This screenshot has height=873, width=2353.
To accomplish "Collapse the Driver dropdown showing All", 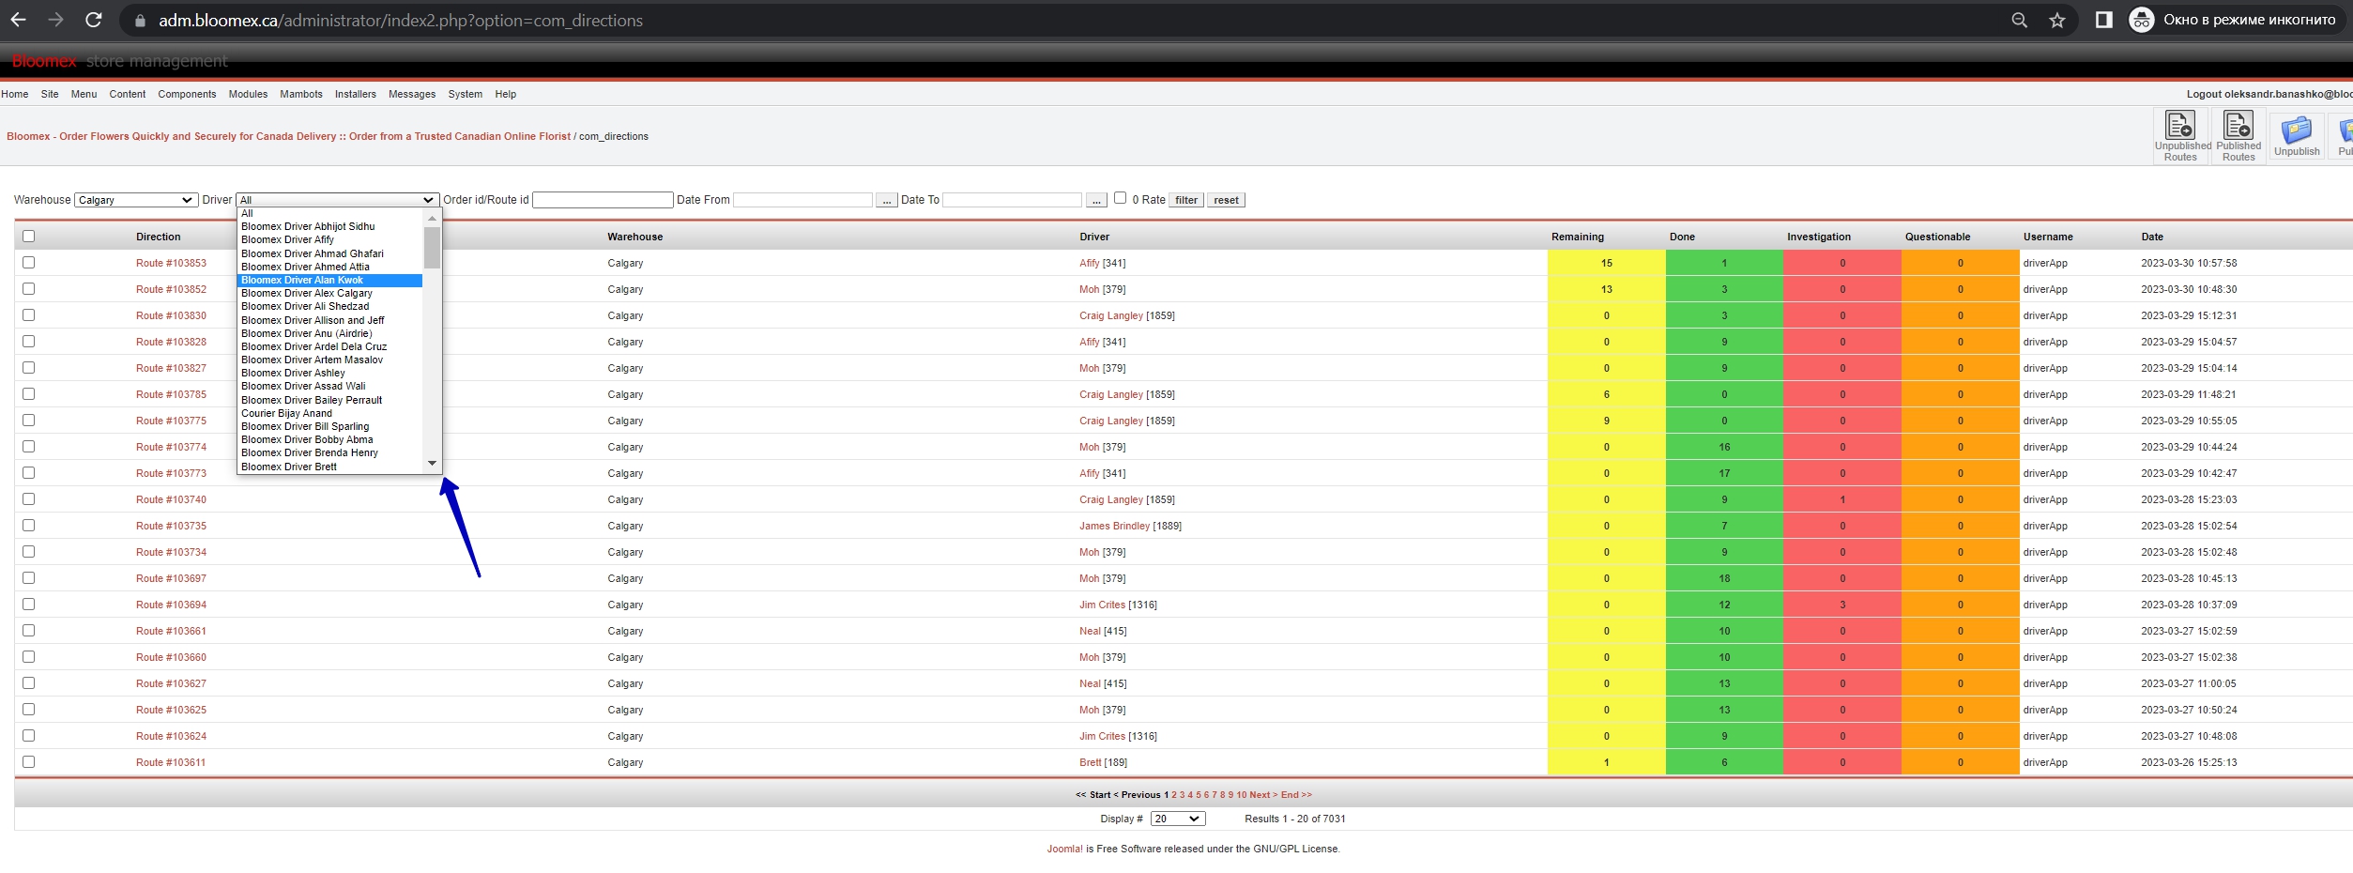I will [337, 200].
